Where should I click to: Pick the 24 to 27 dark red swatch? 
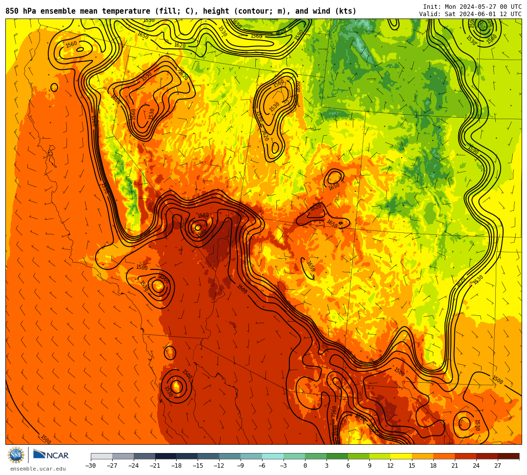[x=487, y=456]
